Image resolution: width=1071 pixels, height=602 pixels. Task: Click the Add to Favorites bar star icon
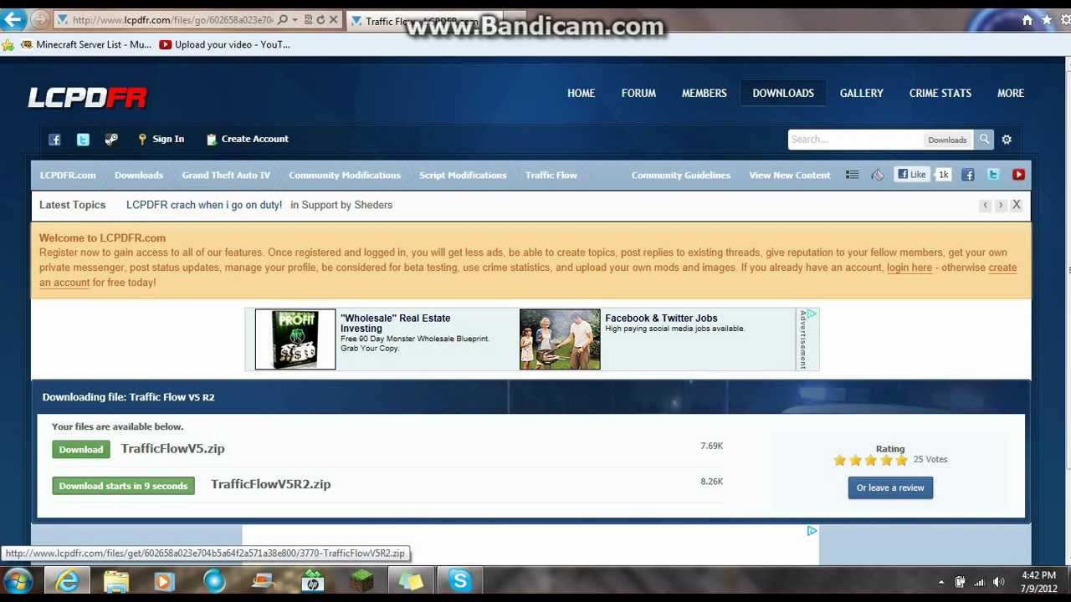click(8, 45)
